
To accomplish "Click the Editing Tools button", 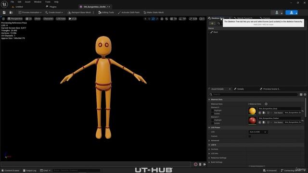I will 106,12.
